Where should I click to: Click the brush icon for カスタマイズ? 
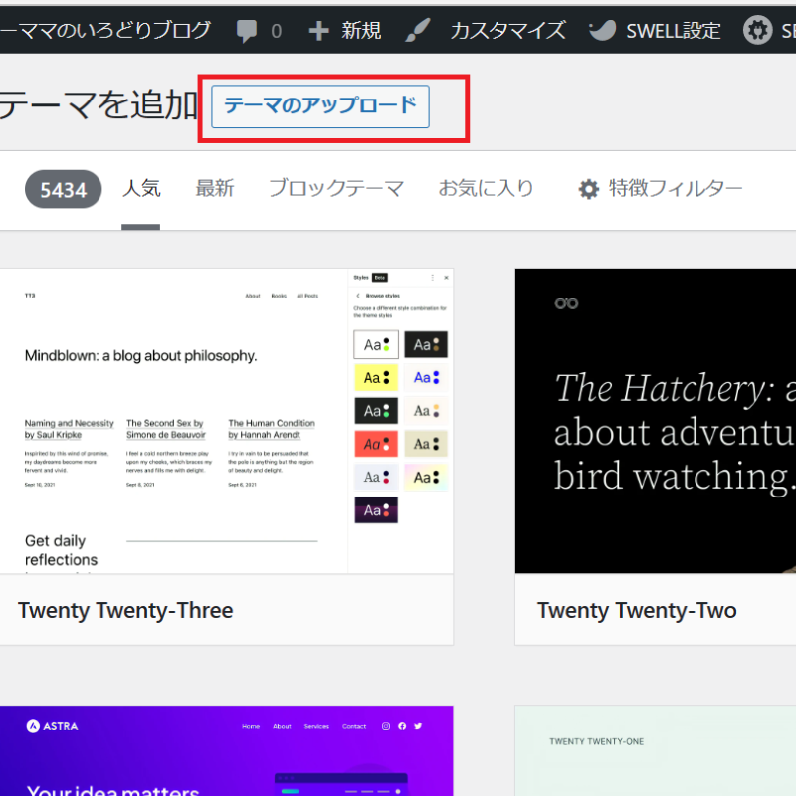[x=418, y=30]
